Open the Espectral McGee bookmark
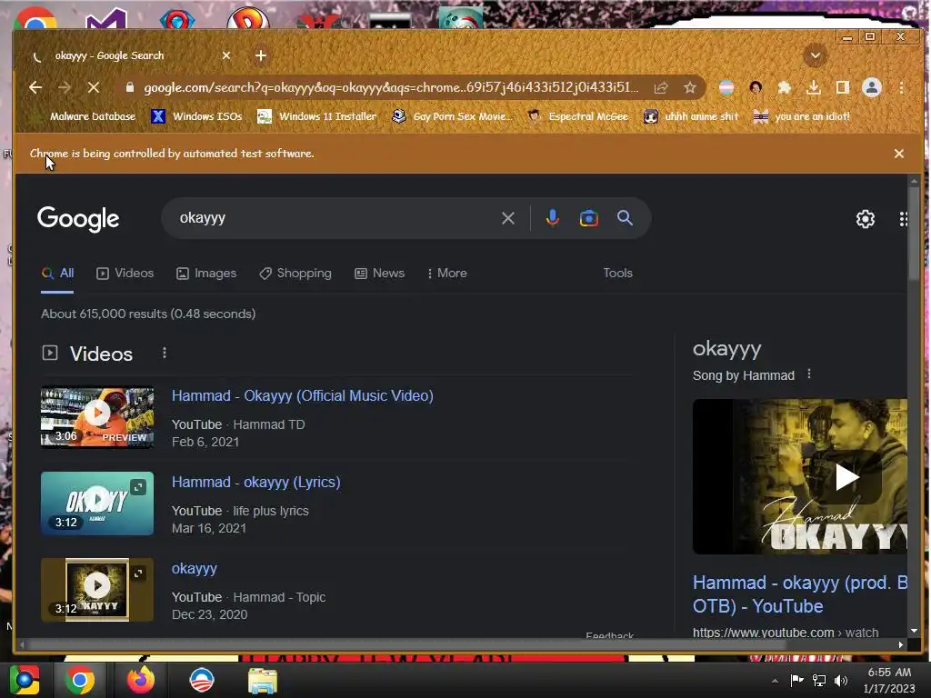 pos(578,116)
